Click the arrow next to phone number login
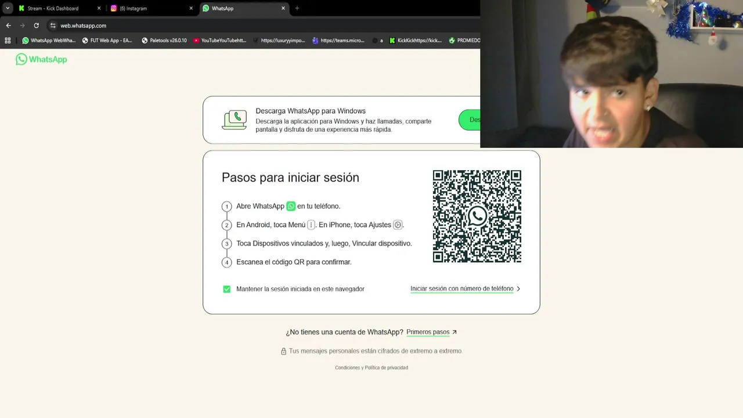Screen dimensions: 743x418 (518, 289)
